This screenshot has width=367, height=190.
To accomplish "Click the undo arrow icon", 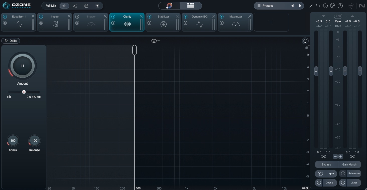I will point(318,6).
